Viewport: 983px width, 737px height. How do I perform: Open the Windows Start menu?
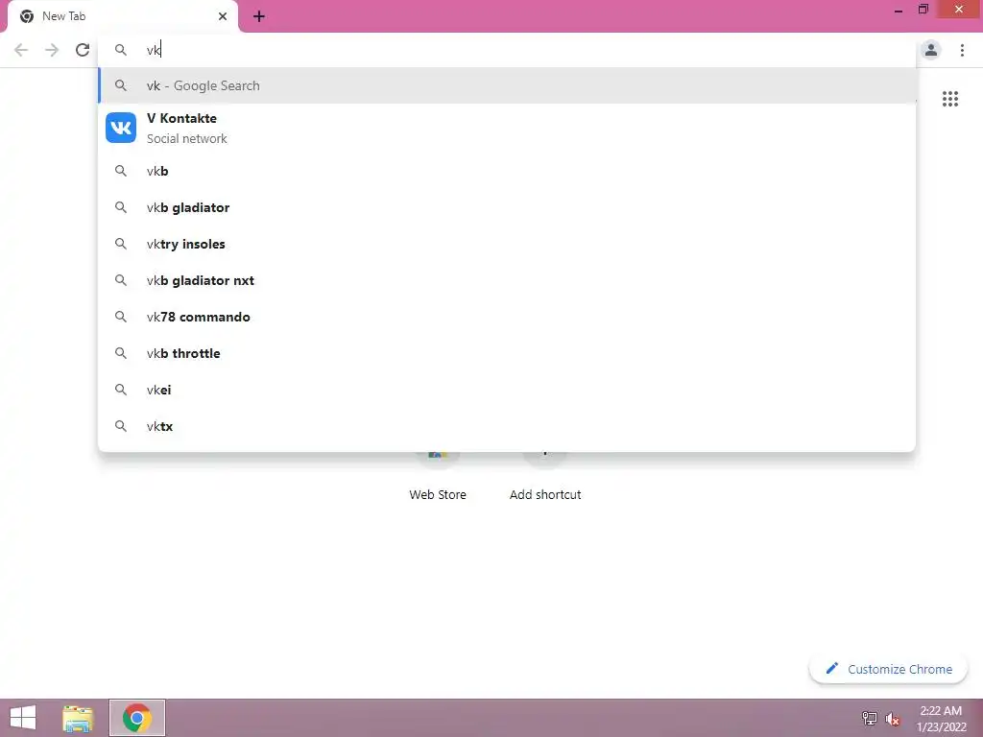pos(23,718)
